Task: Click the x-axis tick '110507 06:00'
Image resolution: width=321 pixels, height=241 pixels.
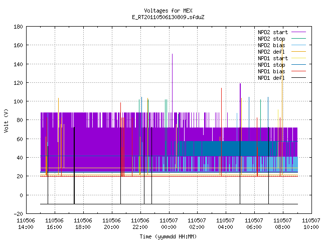Action: coord(254,224)
